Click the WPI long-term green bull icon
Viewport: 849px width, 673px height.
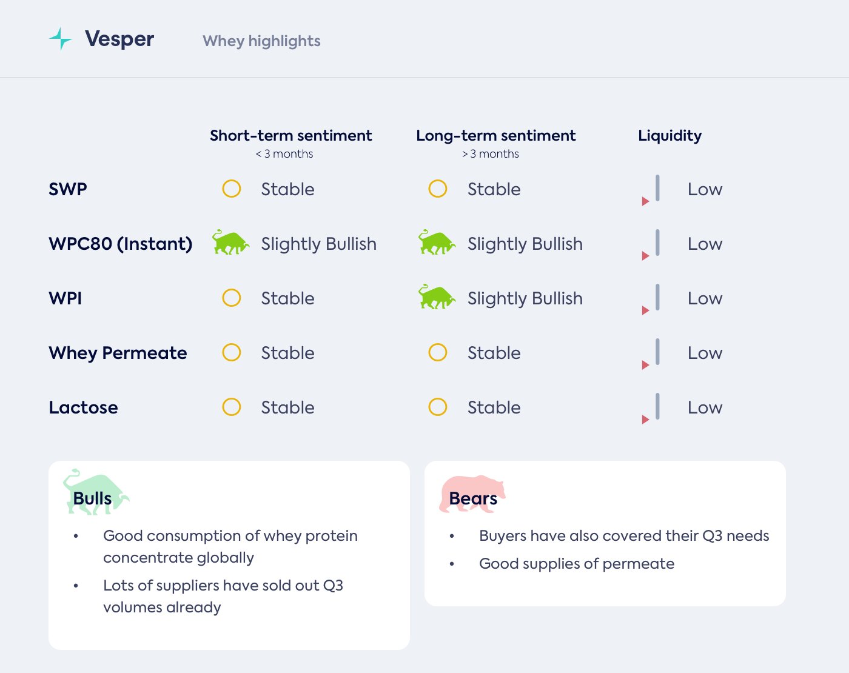437,297
